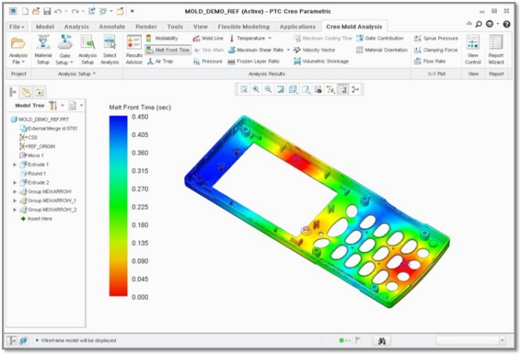Viewport: 520px width, 355px height.
Task: Display Material Orientation result
Action: click(x=382, y=50)
